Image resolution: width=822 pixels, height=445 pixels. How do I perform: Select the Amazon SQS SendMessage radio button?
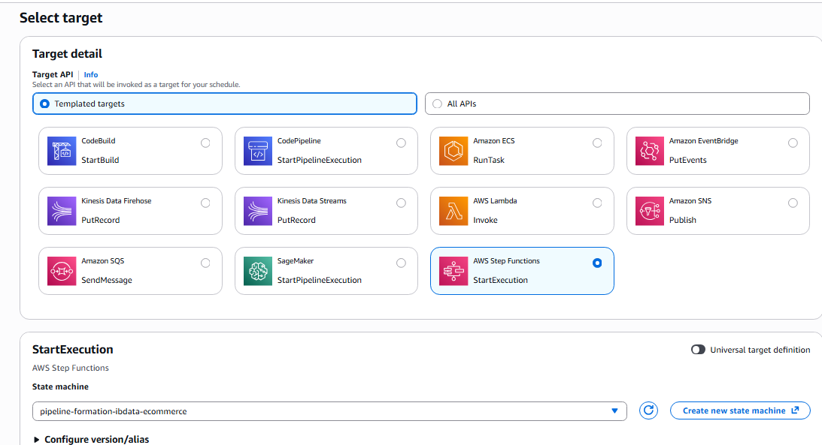[205, 263]
